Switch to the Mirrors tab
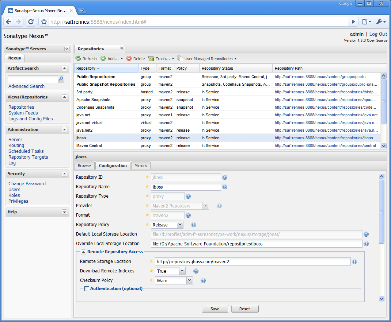This screenshot has height=322, width=391. click(140, 166)
